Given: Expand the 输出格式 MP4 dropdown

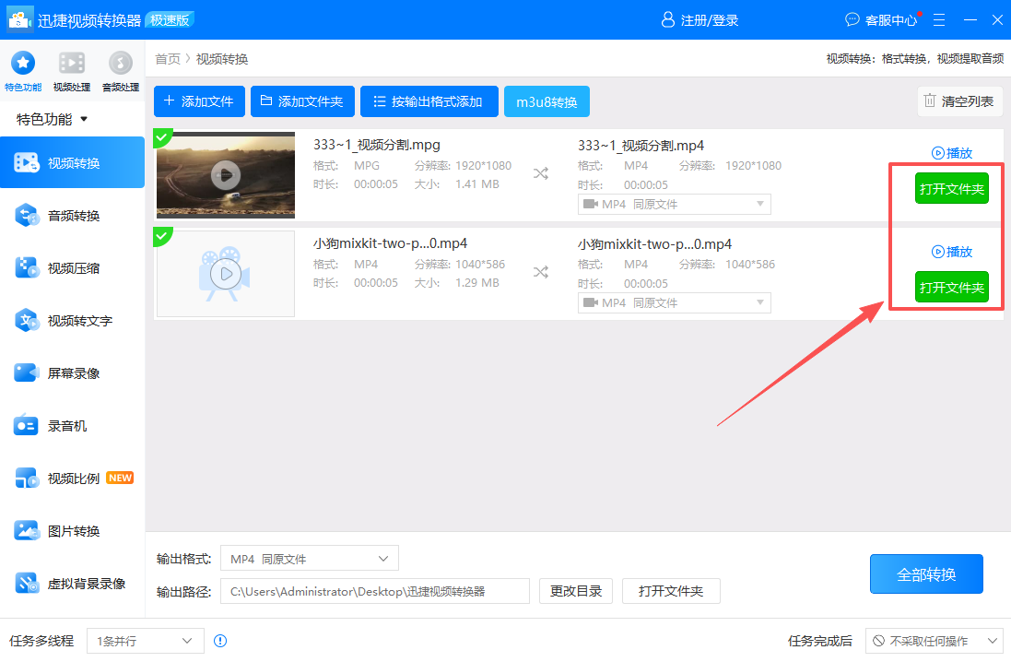Looking at the screenshot, I should [x=309, y=558].
